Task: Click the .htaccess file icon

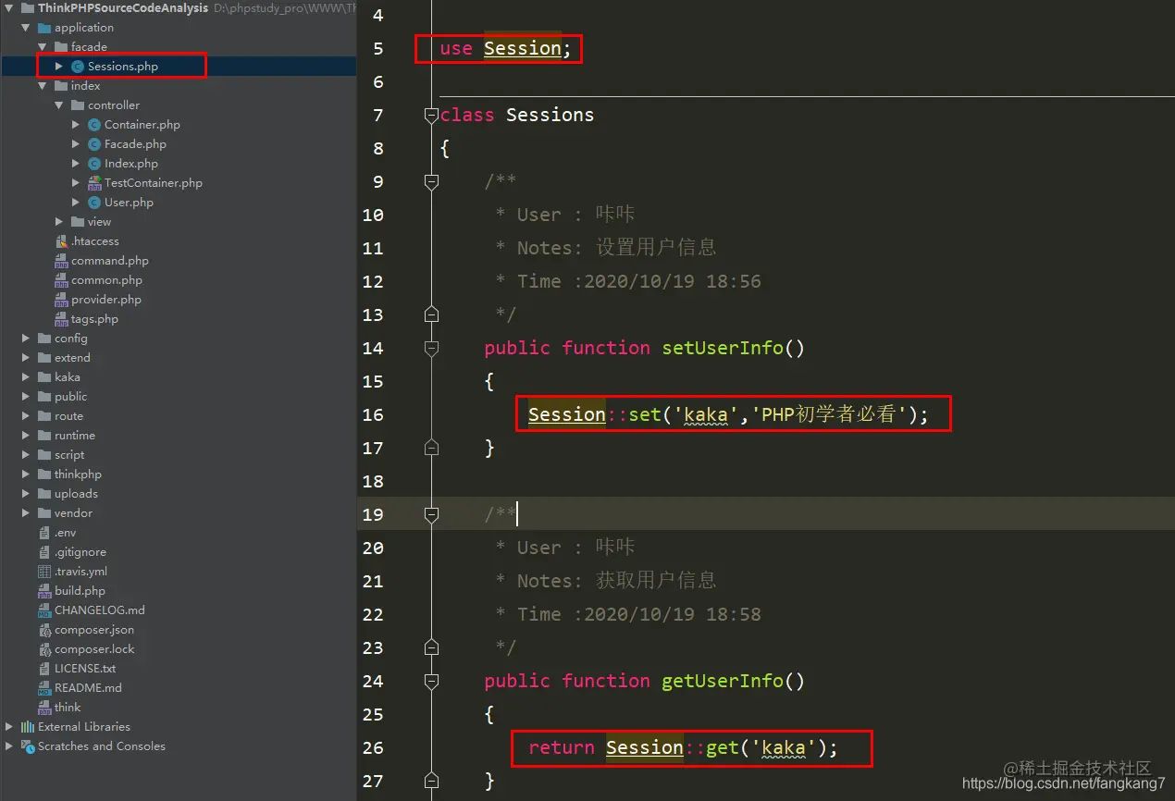Action: pyautogui.click(x=61, y=241)
